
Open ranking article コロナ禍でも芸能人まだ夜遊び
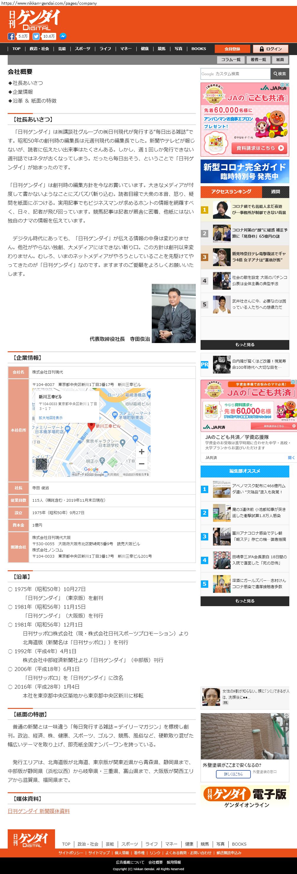coord(245,209)
